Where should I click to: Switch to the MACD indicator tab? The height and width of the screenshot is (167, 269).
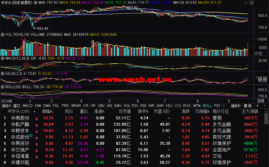point(28,106)
